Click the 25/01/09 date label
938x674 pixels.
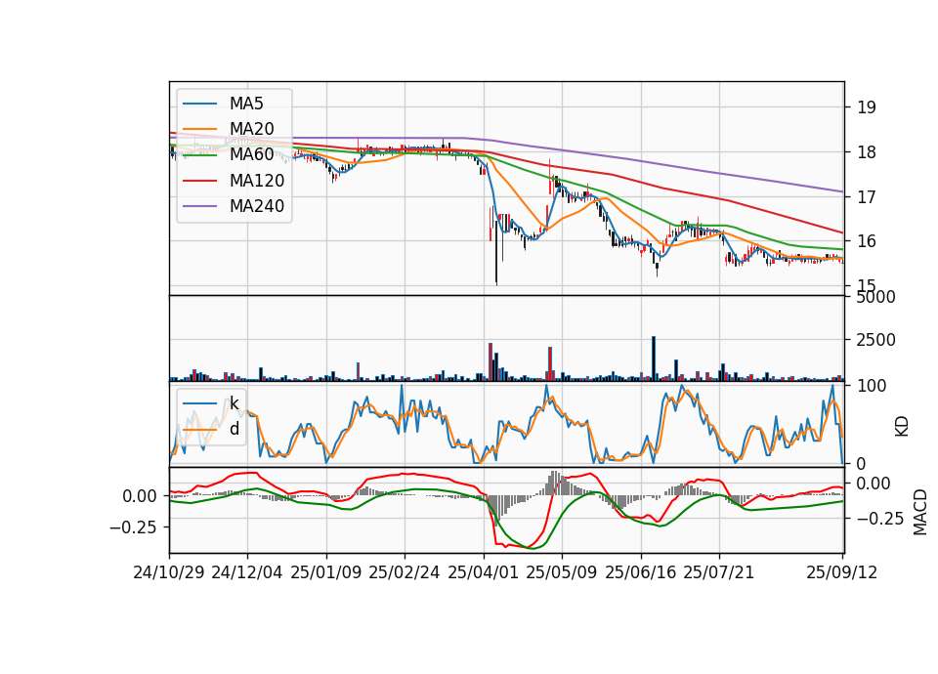point(326,572)
